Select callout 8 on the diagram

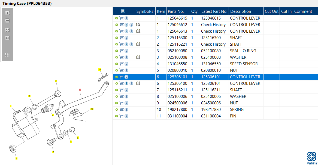tap(71, 142)
